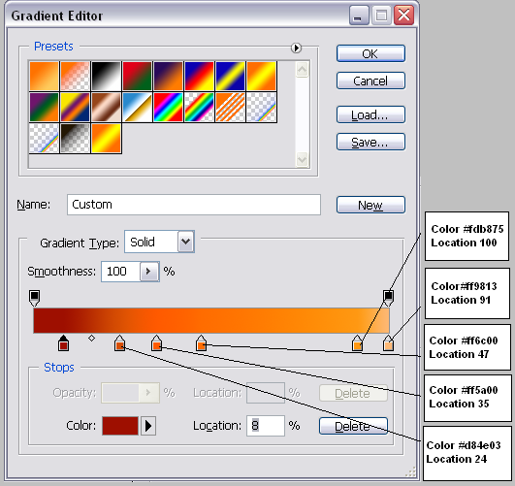The width and height of the screenshot is (515, 486).
Task: Choose the rainbow spectrum gradient preset
Action: pos(168,108)
